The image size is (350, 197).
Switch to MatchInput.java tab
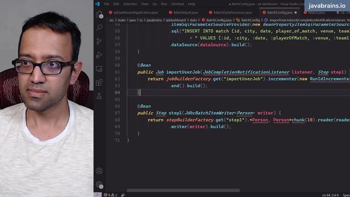pos(184,13)
